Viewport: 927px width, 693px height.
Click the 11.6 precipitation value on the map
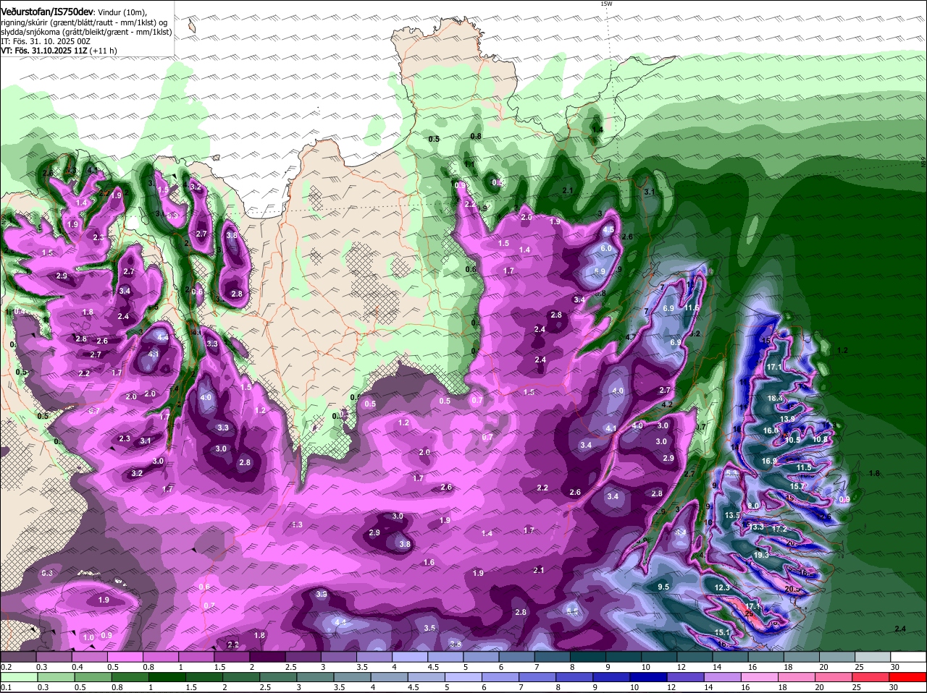pyautogui.click(x=692, y=308)
